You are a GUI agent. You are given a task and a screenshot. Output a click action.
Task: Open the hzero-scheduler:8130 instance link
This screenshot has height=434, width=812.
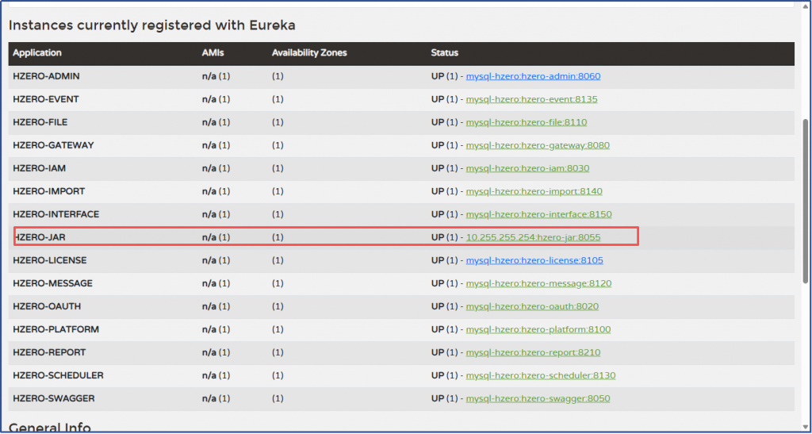click(541, 376)
